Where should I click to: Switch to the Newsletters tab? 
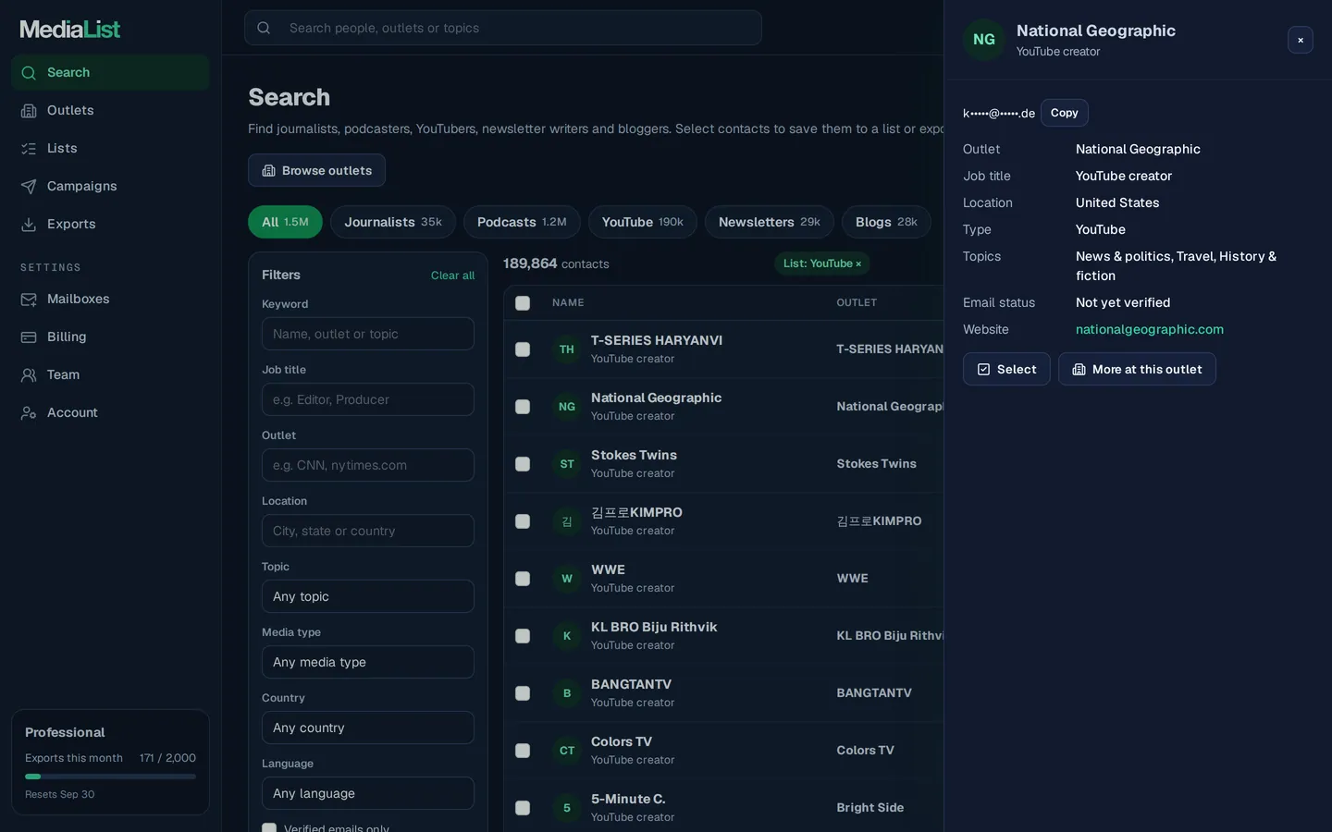tap(770, 222)
